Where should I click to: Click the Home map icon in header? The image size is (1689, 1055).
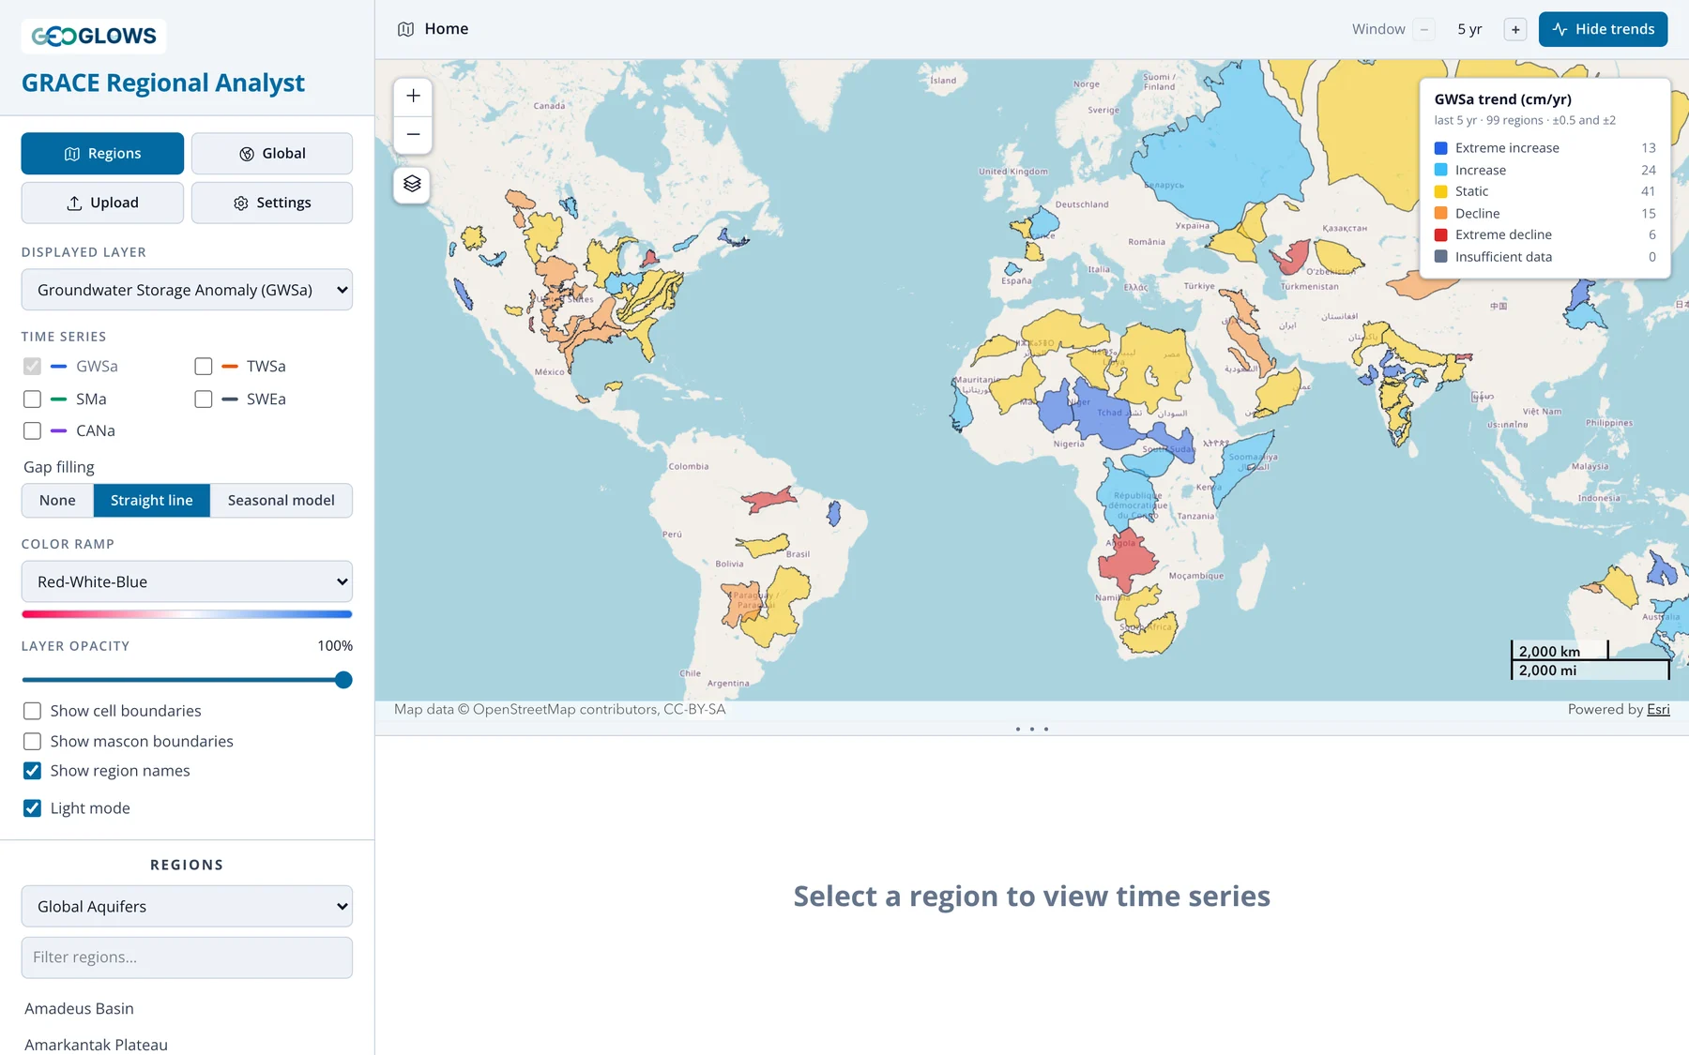405,29
